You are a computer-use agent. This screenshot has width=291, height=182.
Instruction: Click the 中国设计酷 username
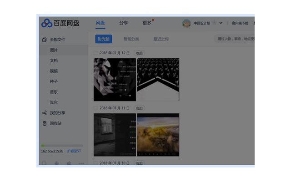coord(202,23)
